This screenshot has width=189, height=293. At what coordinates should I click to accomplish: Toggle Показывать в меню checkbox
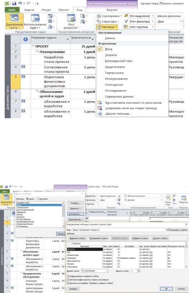(168, 230)
